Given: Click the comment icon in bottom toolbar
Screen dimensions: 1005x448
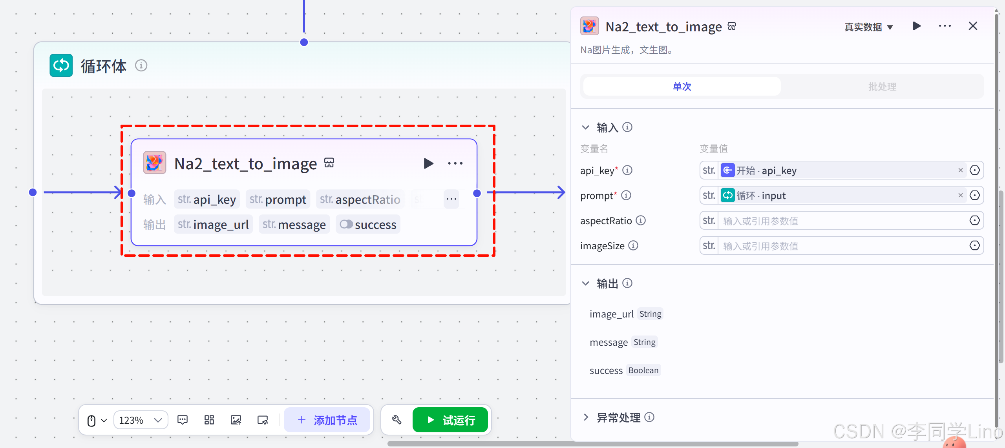Looking at the screenshot, I should click(x=183, y=420).
